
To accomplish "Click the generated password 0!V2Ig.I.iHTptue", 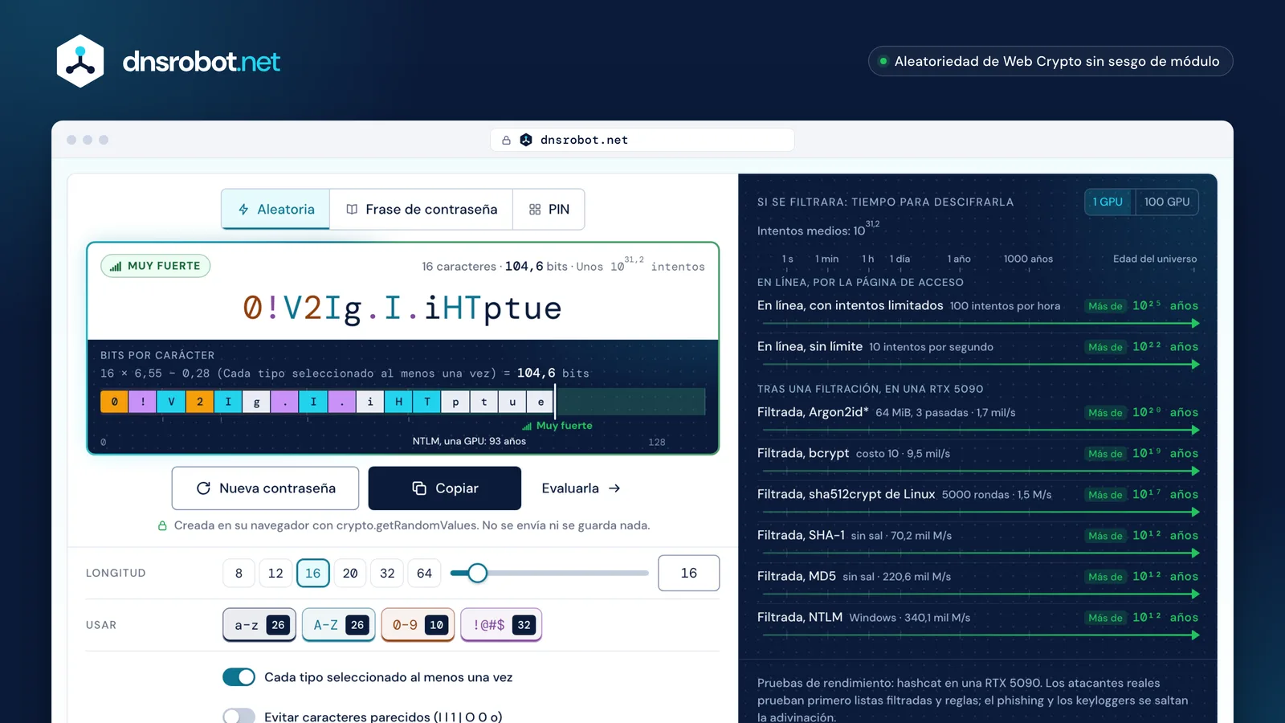I will click(402, 308).
